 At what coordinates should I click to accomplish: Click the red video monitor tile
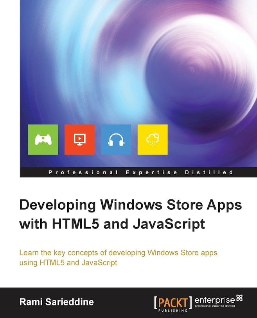click(x=80, y=139)
